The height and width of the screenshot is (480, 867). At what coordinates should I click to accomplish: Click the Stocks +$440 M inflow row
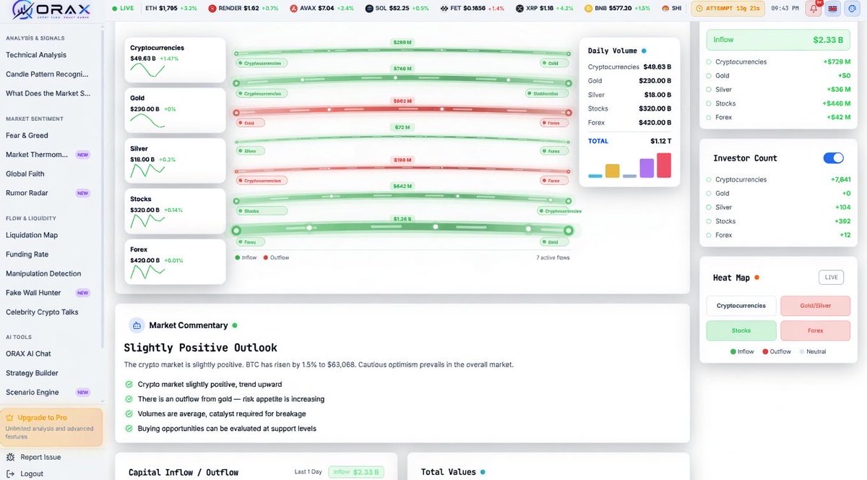tap(778, 103)
